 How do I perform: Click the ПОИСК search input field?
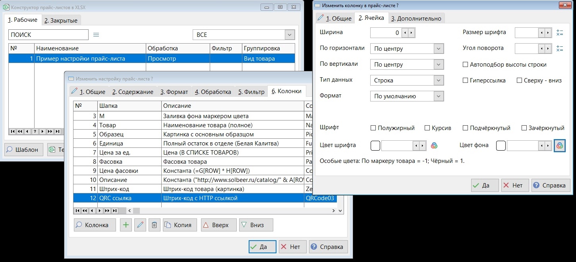48,35
